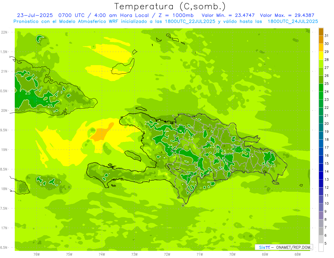The height and width of the screenshot is (258, 334).
Task: Click the gray legend swatch between 6 and 7
Action: point(321,231)
